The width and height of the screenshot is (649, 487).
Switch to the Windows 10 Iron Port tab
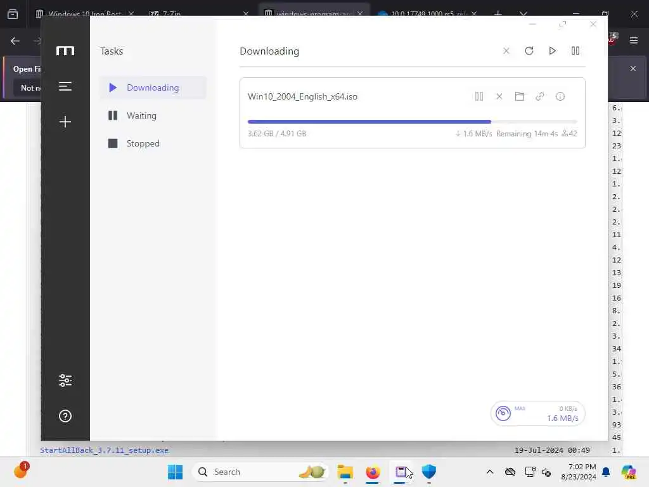[85, 14]
